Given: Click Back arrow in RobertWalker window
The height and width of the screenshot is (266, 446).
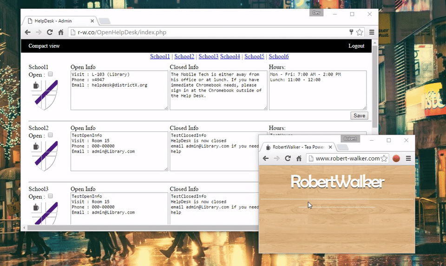Looking at the screenshot, I should 266,158.
